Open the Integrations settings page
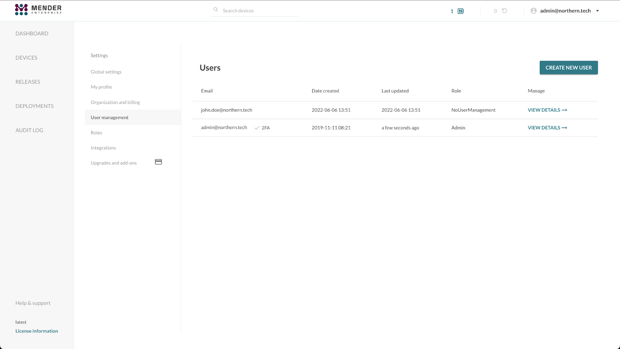Image resolution: width=620 pixels, height=349 pixels. tap(103, 147)
